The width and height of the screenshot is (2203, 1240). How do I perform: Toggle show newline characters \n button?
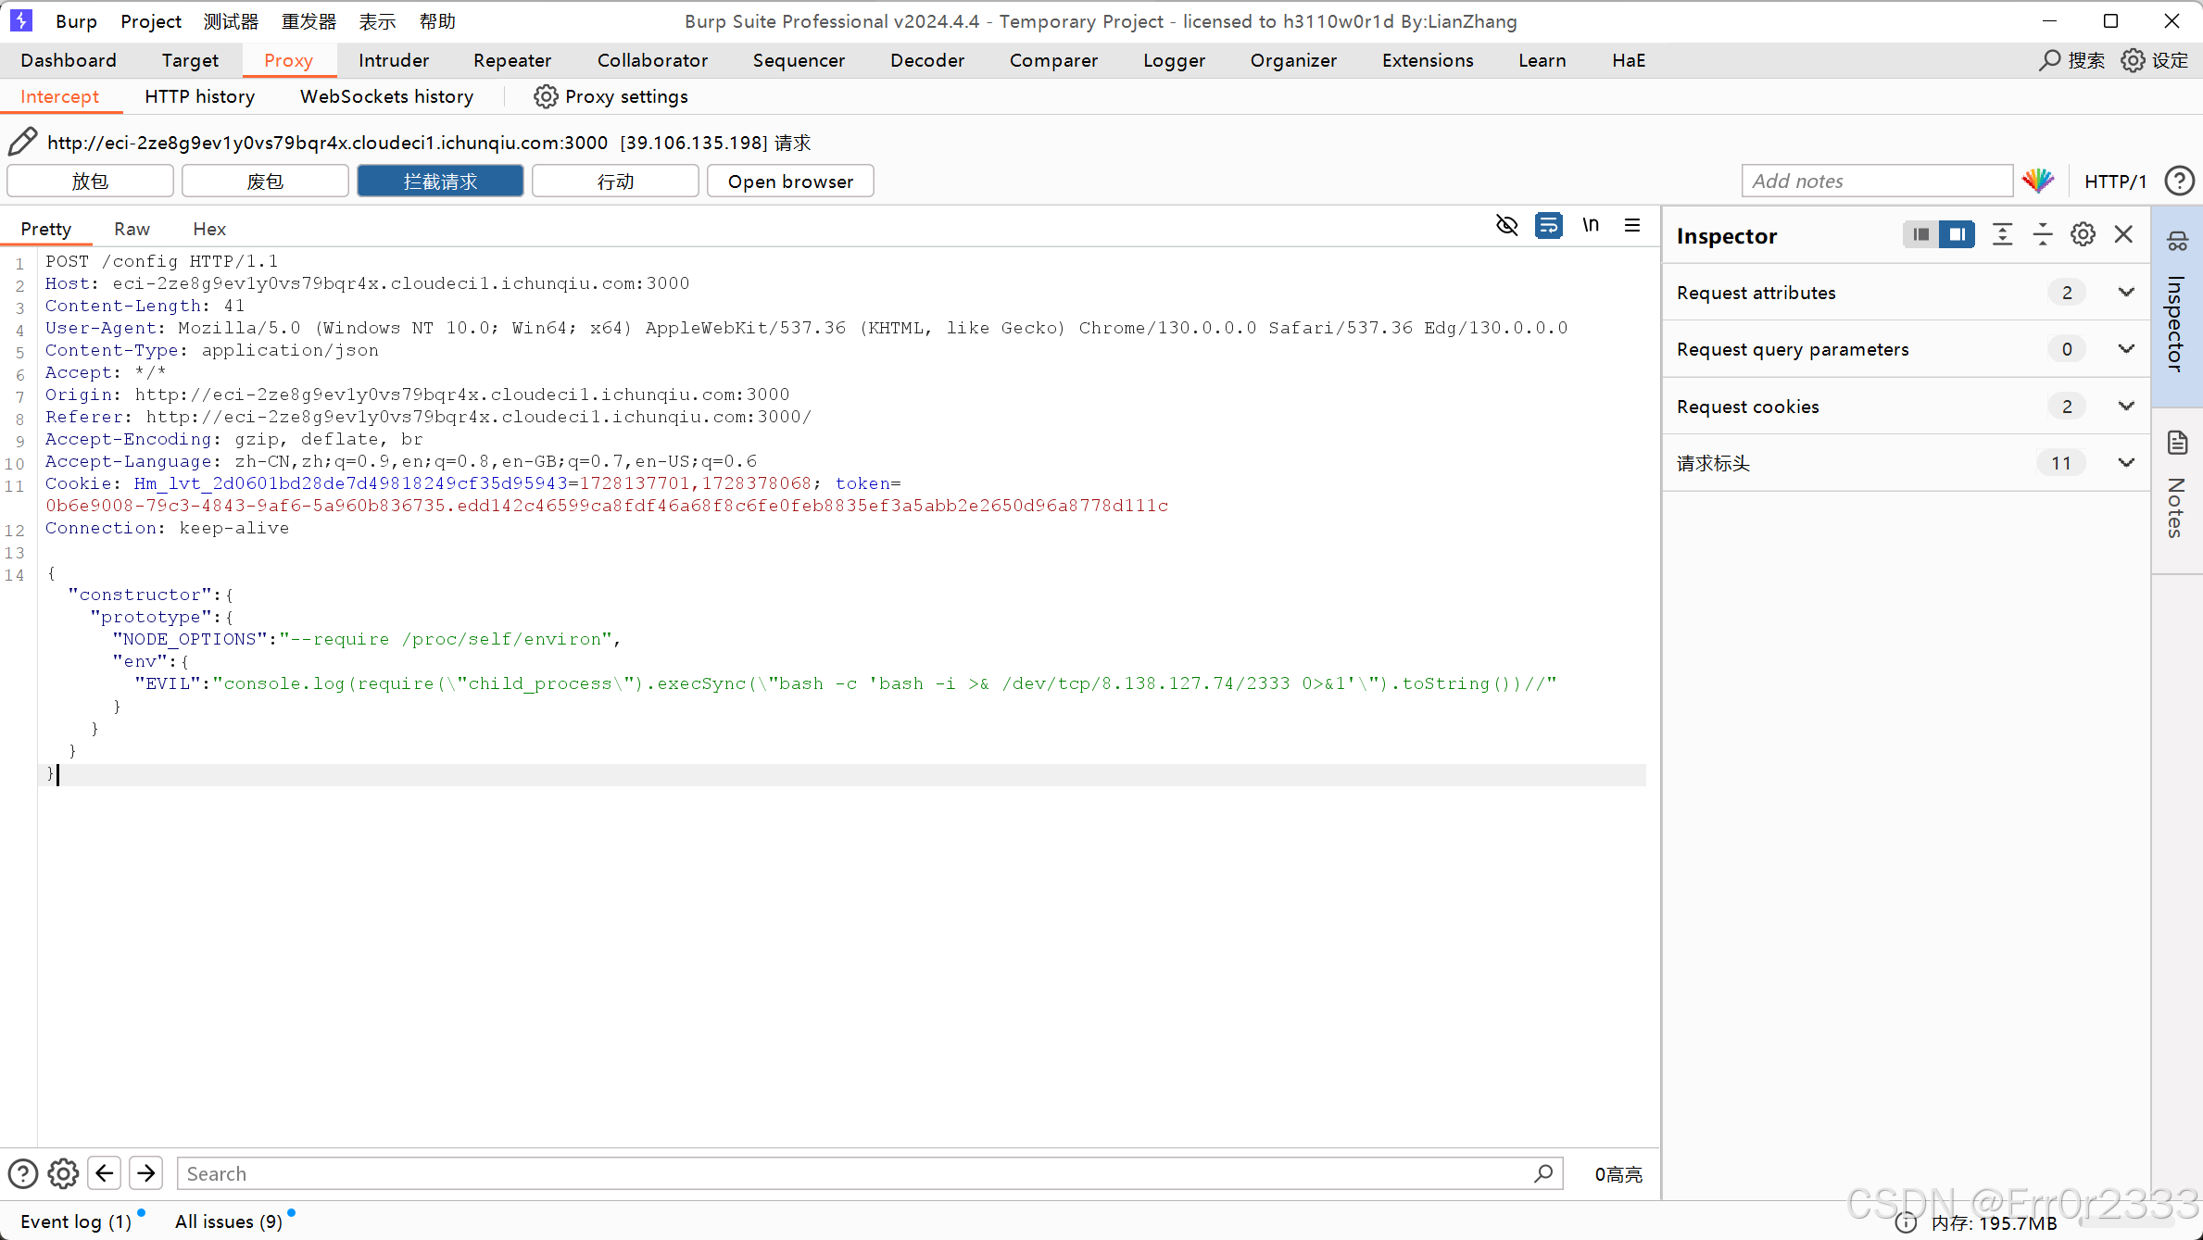pos(1591,225)
